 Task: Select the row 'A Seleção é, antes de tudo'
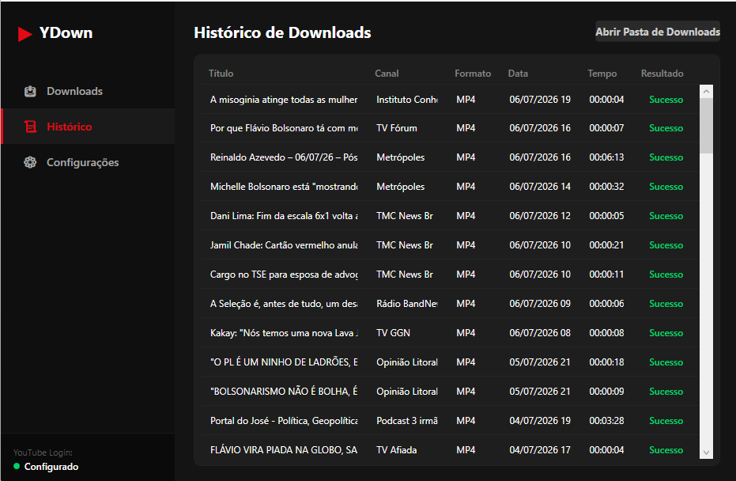(450, 304)
